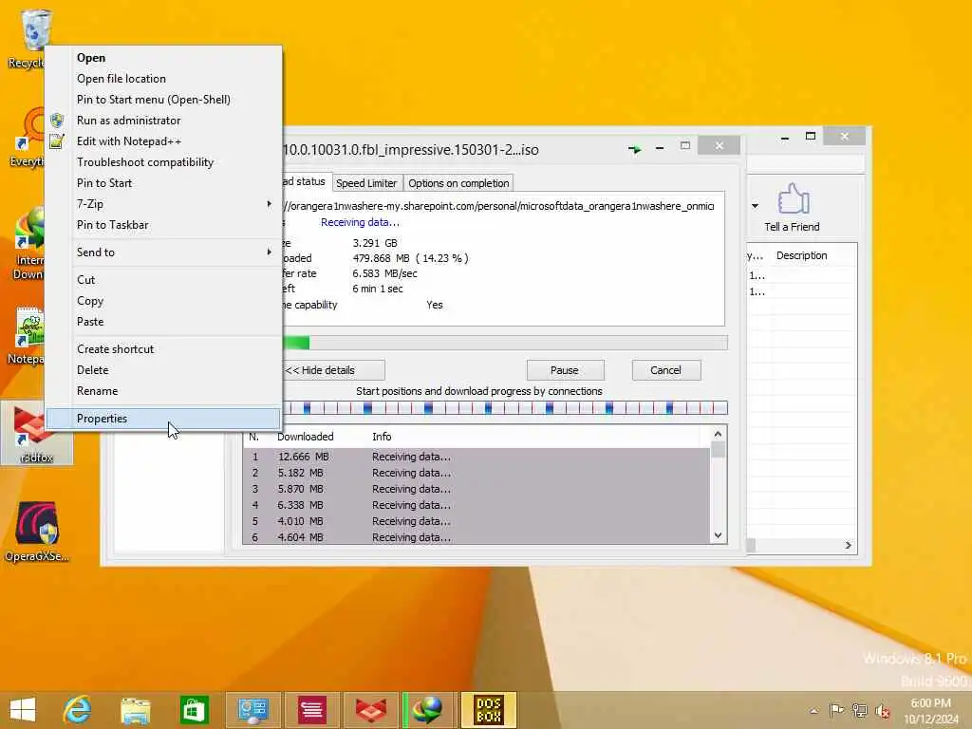Click the Hide details button
This screenshot has height=729, width=972.
[333, 370]
